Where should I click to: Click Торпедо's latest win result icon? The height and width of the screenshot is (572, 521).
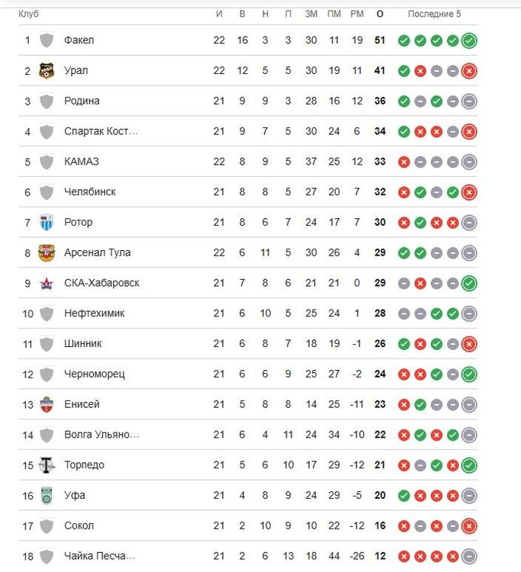(469, 465)
